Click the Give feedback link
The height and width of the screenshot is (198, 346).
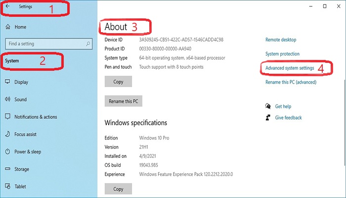pyautogui.click(x=288, y=118)
